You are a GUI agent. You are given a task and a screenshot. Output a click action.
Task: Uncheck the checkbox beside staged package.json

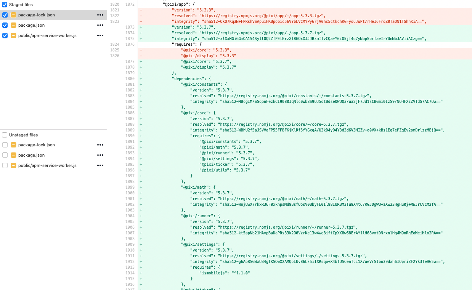(x=4, y=26)
